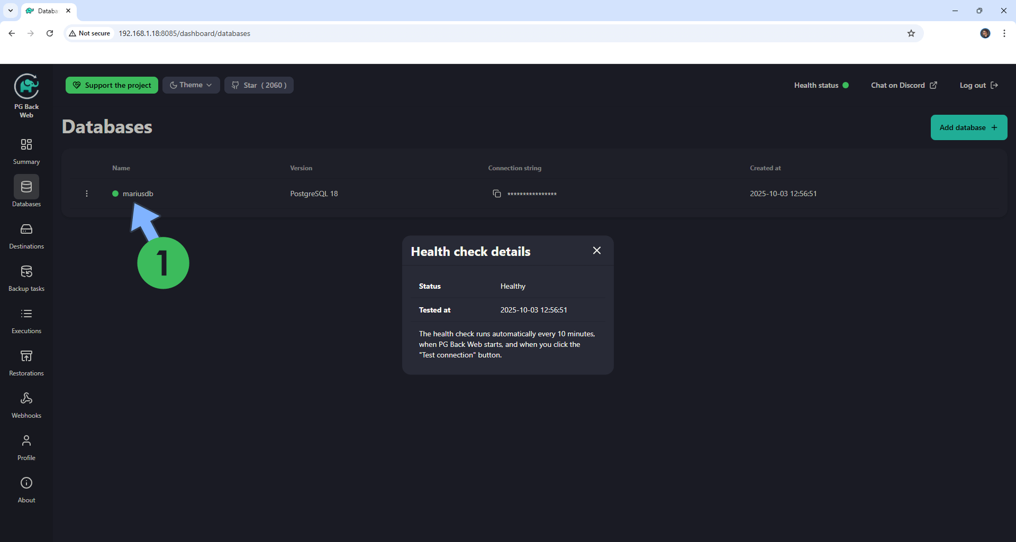Click the Health status indicator
1016x542 pixels.
click(821, 85)
